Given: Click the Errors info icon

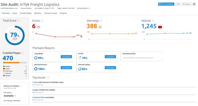Looking at the screenshot, I should 42,21.
